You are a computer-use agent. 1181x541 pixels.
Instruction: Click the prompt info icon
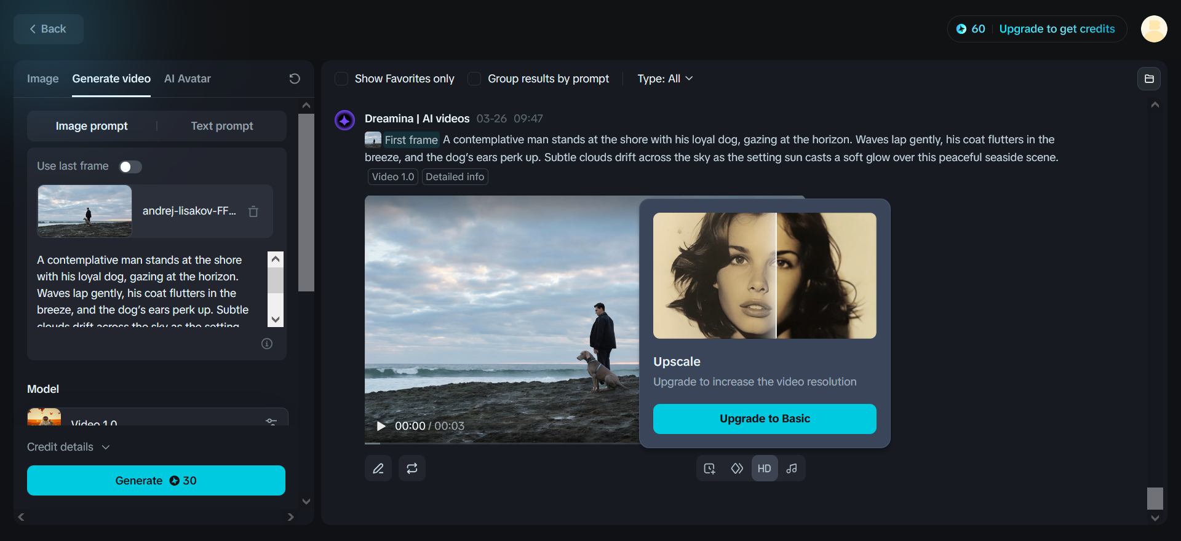coord(267,344)
